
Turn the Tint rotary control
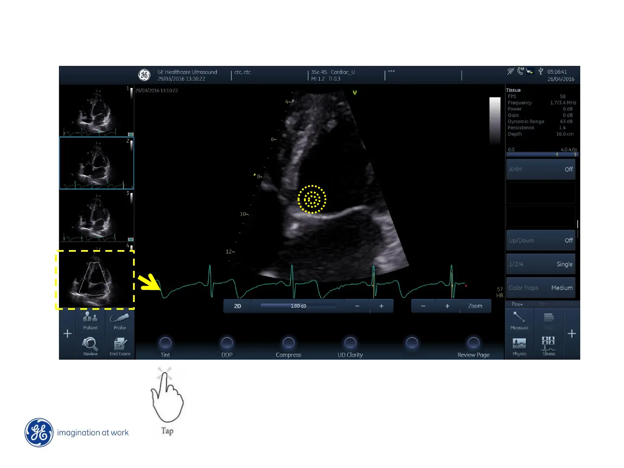[x=165, y=343]
